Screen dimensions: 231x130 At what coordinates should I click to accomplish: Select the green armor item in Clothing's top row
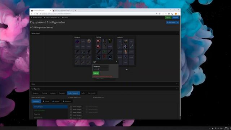point(110,41)
